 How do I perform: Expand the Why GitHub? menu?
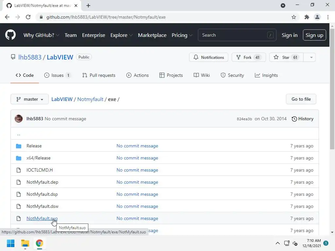(41, 35)
